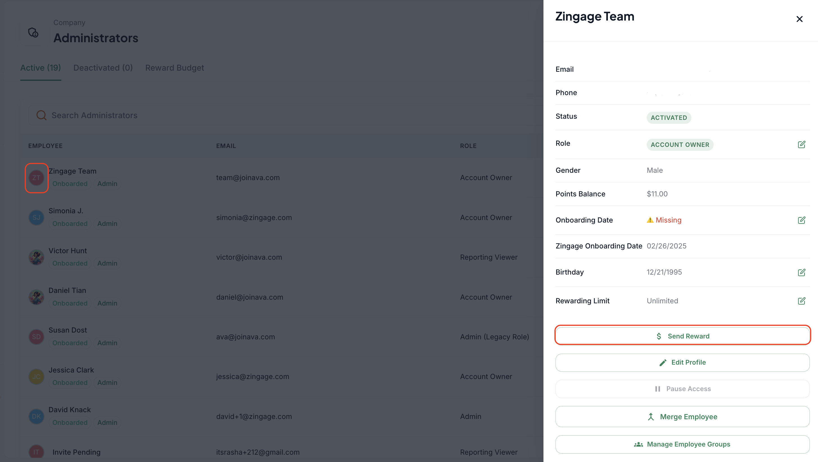Image resolution: width=818 pixels, height=462 pixels.
Task: Click the Zingage Onboarding Date 02/26/2025
Action: point(667,246)
